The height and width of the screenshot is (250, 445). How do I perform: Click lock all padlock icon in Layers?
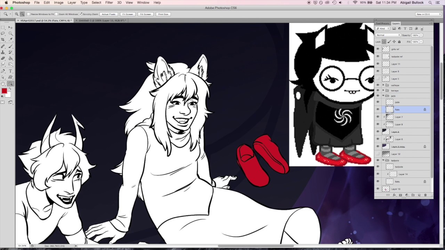click(x=399, y=42)
